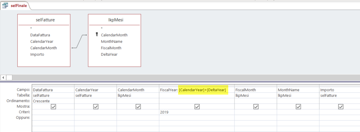
Task: Click the 2019 criteria cell
Action: (x=197, y=112)
